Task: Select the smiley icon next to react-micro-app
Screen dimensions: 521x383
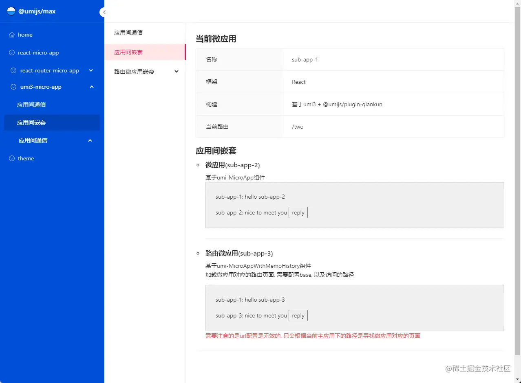Action: tap(13, 53)
